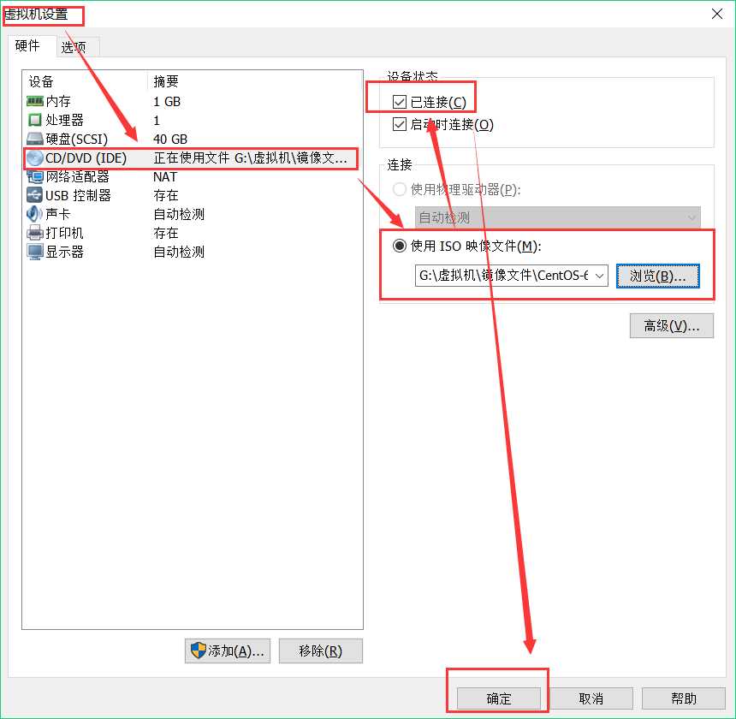Open 高级(V)... advanced settings
This screenshot has height=719, width=736.
pos(672,326)
